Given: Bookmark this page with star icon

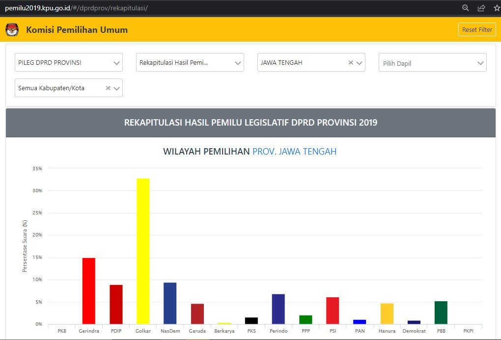Looking at the screenshot, I should (x=497, y=8).
